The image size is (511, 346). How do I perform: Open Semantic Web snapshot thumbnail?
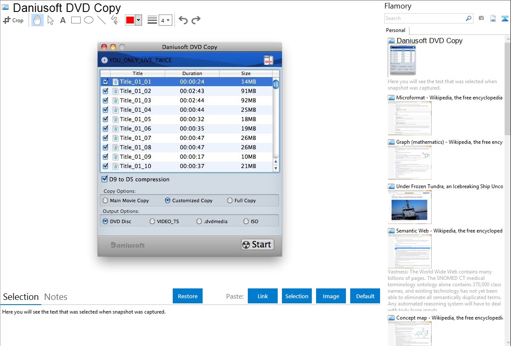[409, 251]
